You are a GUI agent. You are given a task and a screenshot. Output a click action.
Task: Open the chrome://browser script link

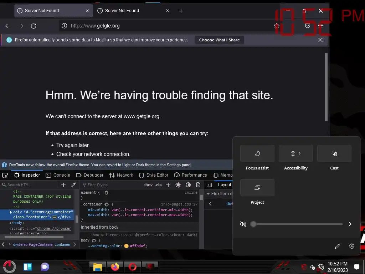click(x=54, y=229)
